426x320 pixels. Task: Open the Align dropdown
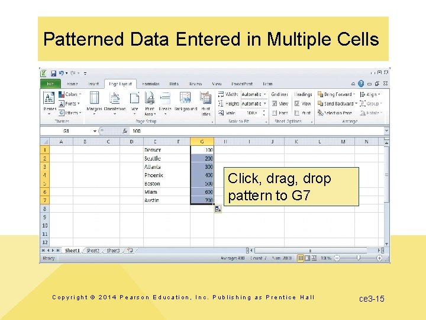coord(370,94)
